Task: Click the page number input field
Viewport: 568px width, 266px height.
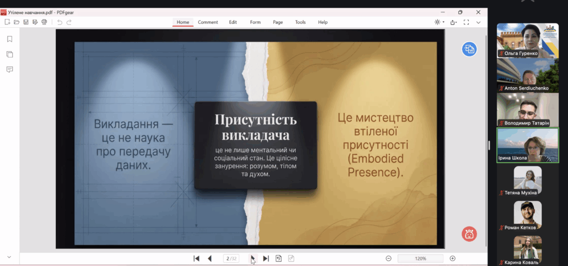Action: (x=232, y=258)
